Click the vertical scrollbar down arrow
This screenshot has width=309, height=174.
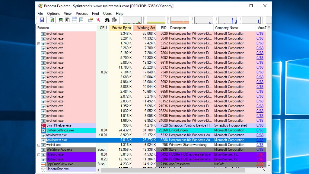(269, 165)
